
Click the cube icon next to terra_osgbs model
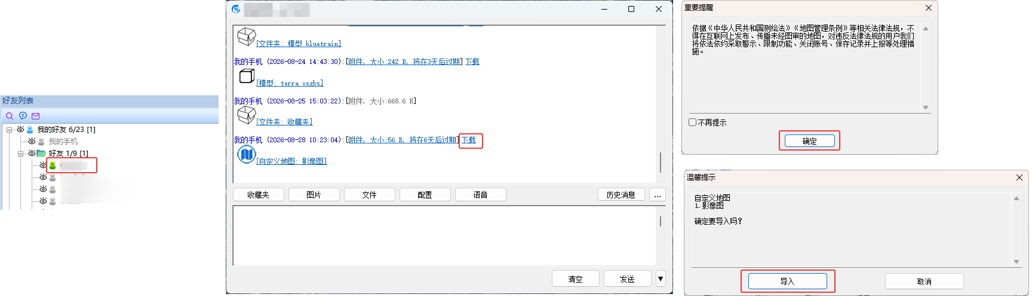tap(247, 76)
